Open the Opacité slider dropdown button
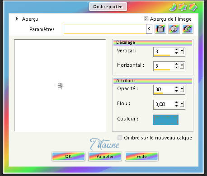The image size is (207, 176). tap(182, 89)
